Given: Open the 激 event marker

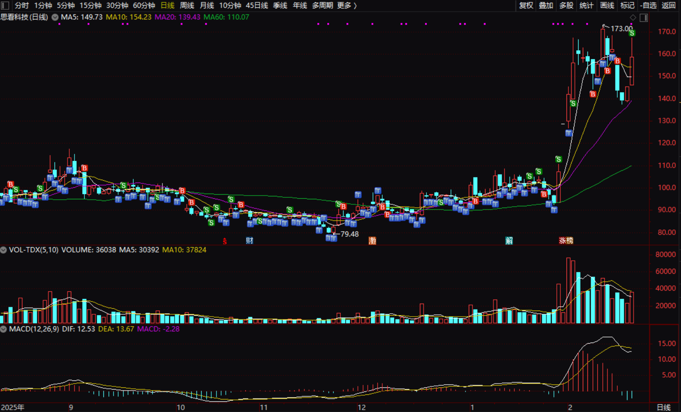Looking at the screenshot, I should pyautogui.click(x=372, y=241).
